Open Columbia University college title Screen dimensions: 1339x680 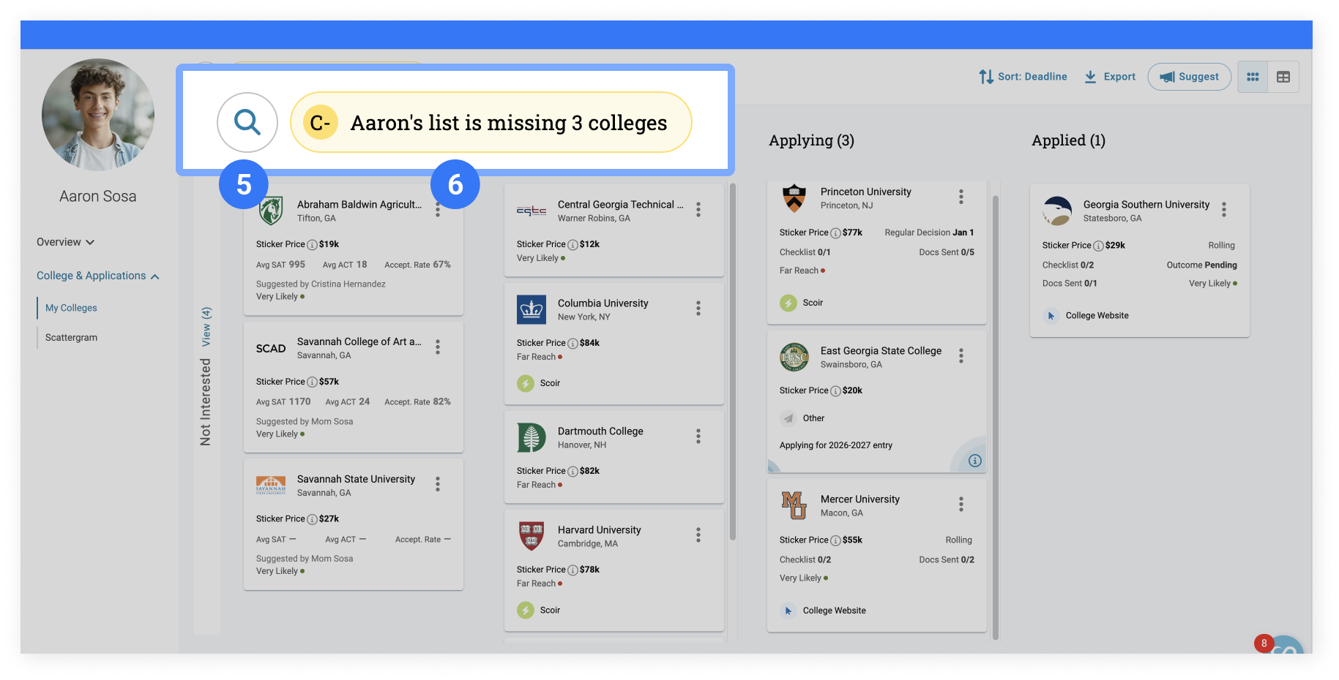[x=603, y=303]
